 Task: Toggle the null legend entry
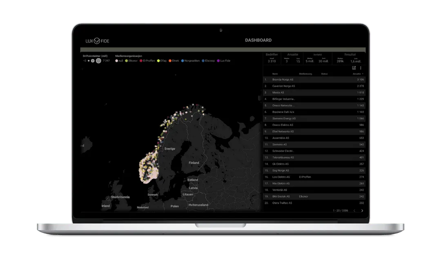tap(119, 61)
